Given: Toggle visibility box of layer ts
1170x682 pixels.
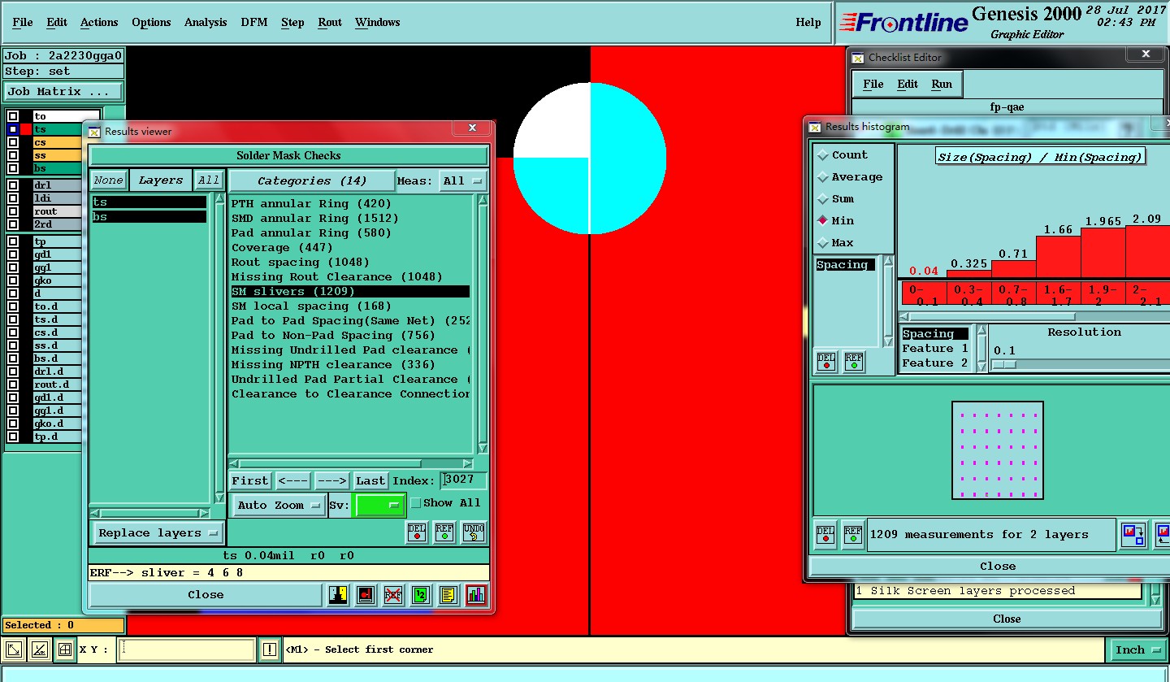Looking at the screenshot, I should coord(13,129).
